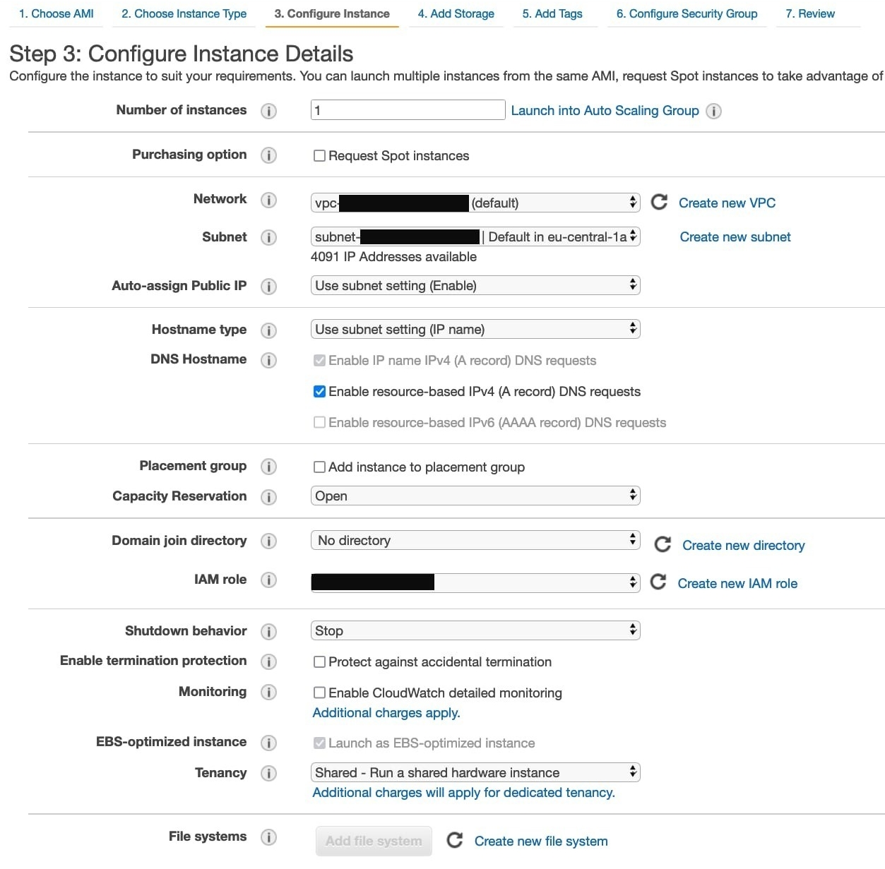Click info icon beside Tenancy label
This screenshot has height=869, width=885.
point(268,774)
